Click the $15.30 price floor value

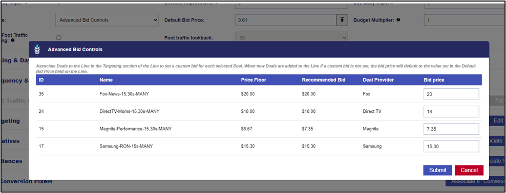pyautogui.click(x=248, y=147)
